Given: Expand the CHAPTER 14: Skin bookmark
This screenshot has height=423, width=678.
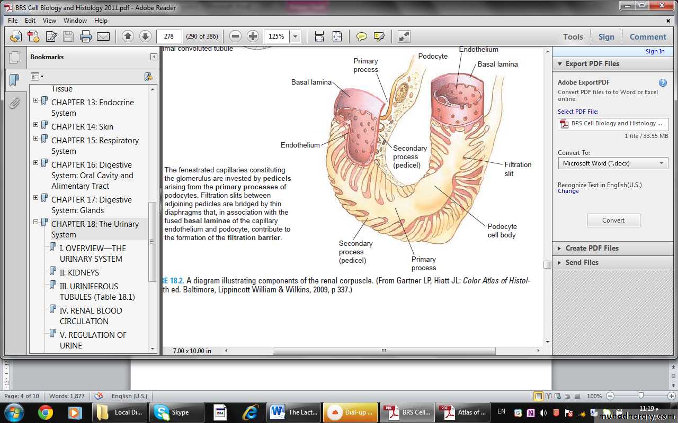Looking at the screenshot, I should pos(36,125).
